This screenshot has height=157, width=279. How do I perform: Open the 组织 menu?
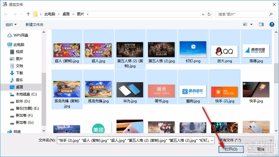coord(11,24)
